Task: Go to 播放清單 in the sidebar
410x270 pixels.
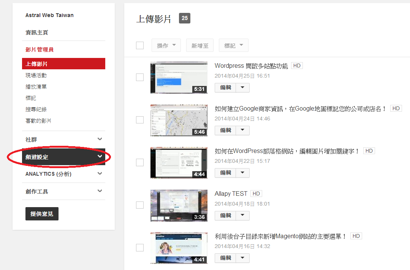Action: point(36,87)
